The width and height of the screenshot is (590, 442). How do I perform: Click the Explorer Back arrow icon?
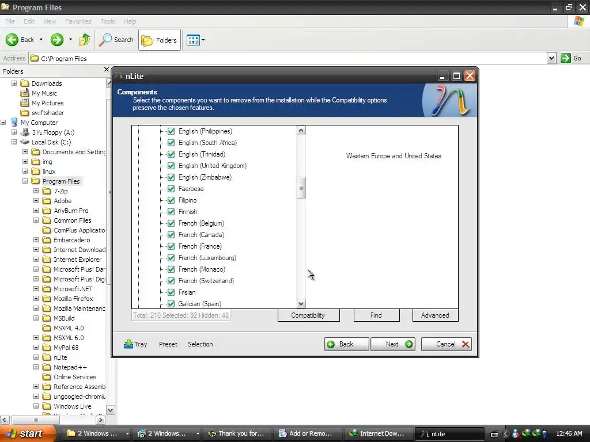click(x=12, y=40)
